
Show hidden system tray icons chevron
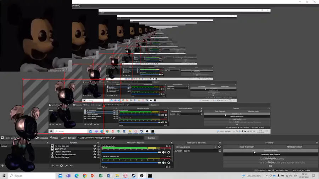(x=267, y=176)
